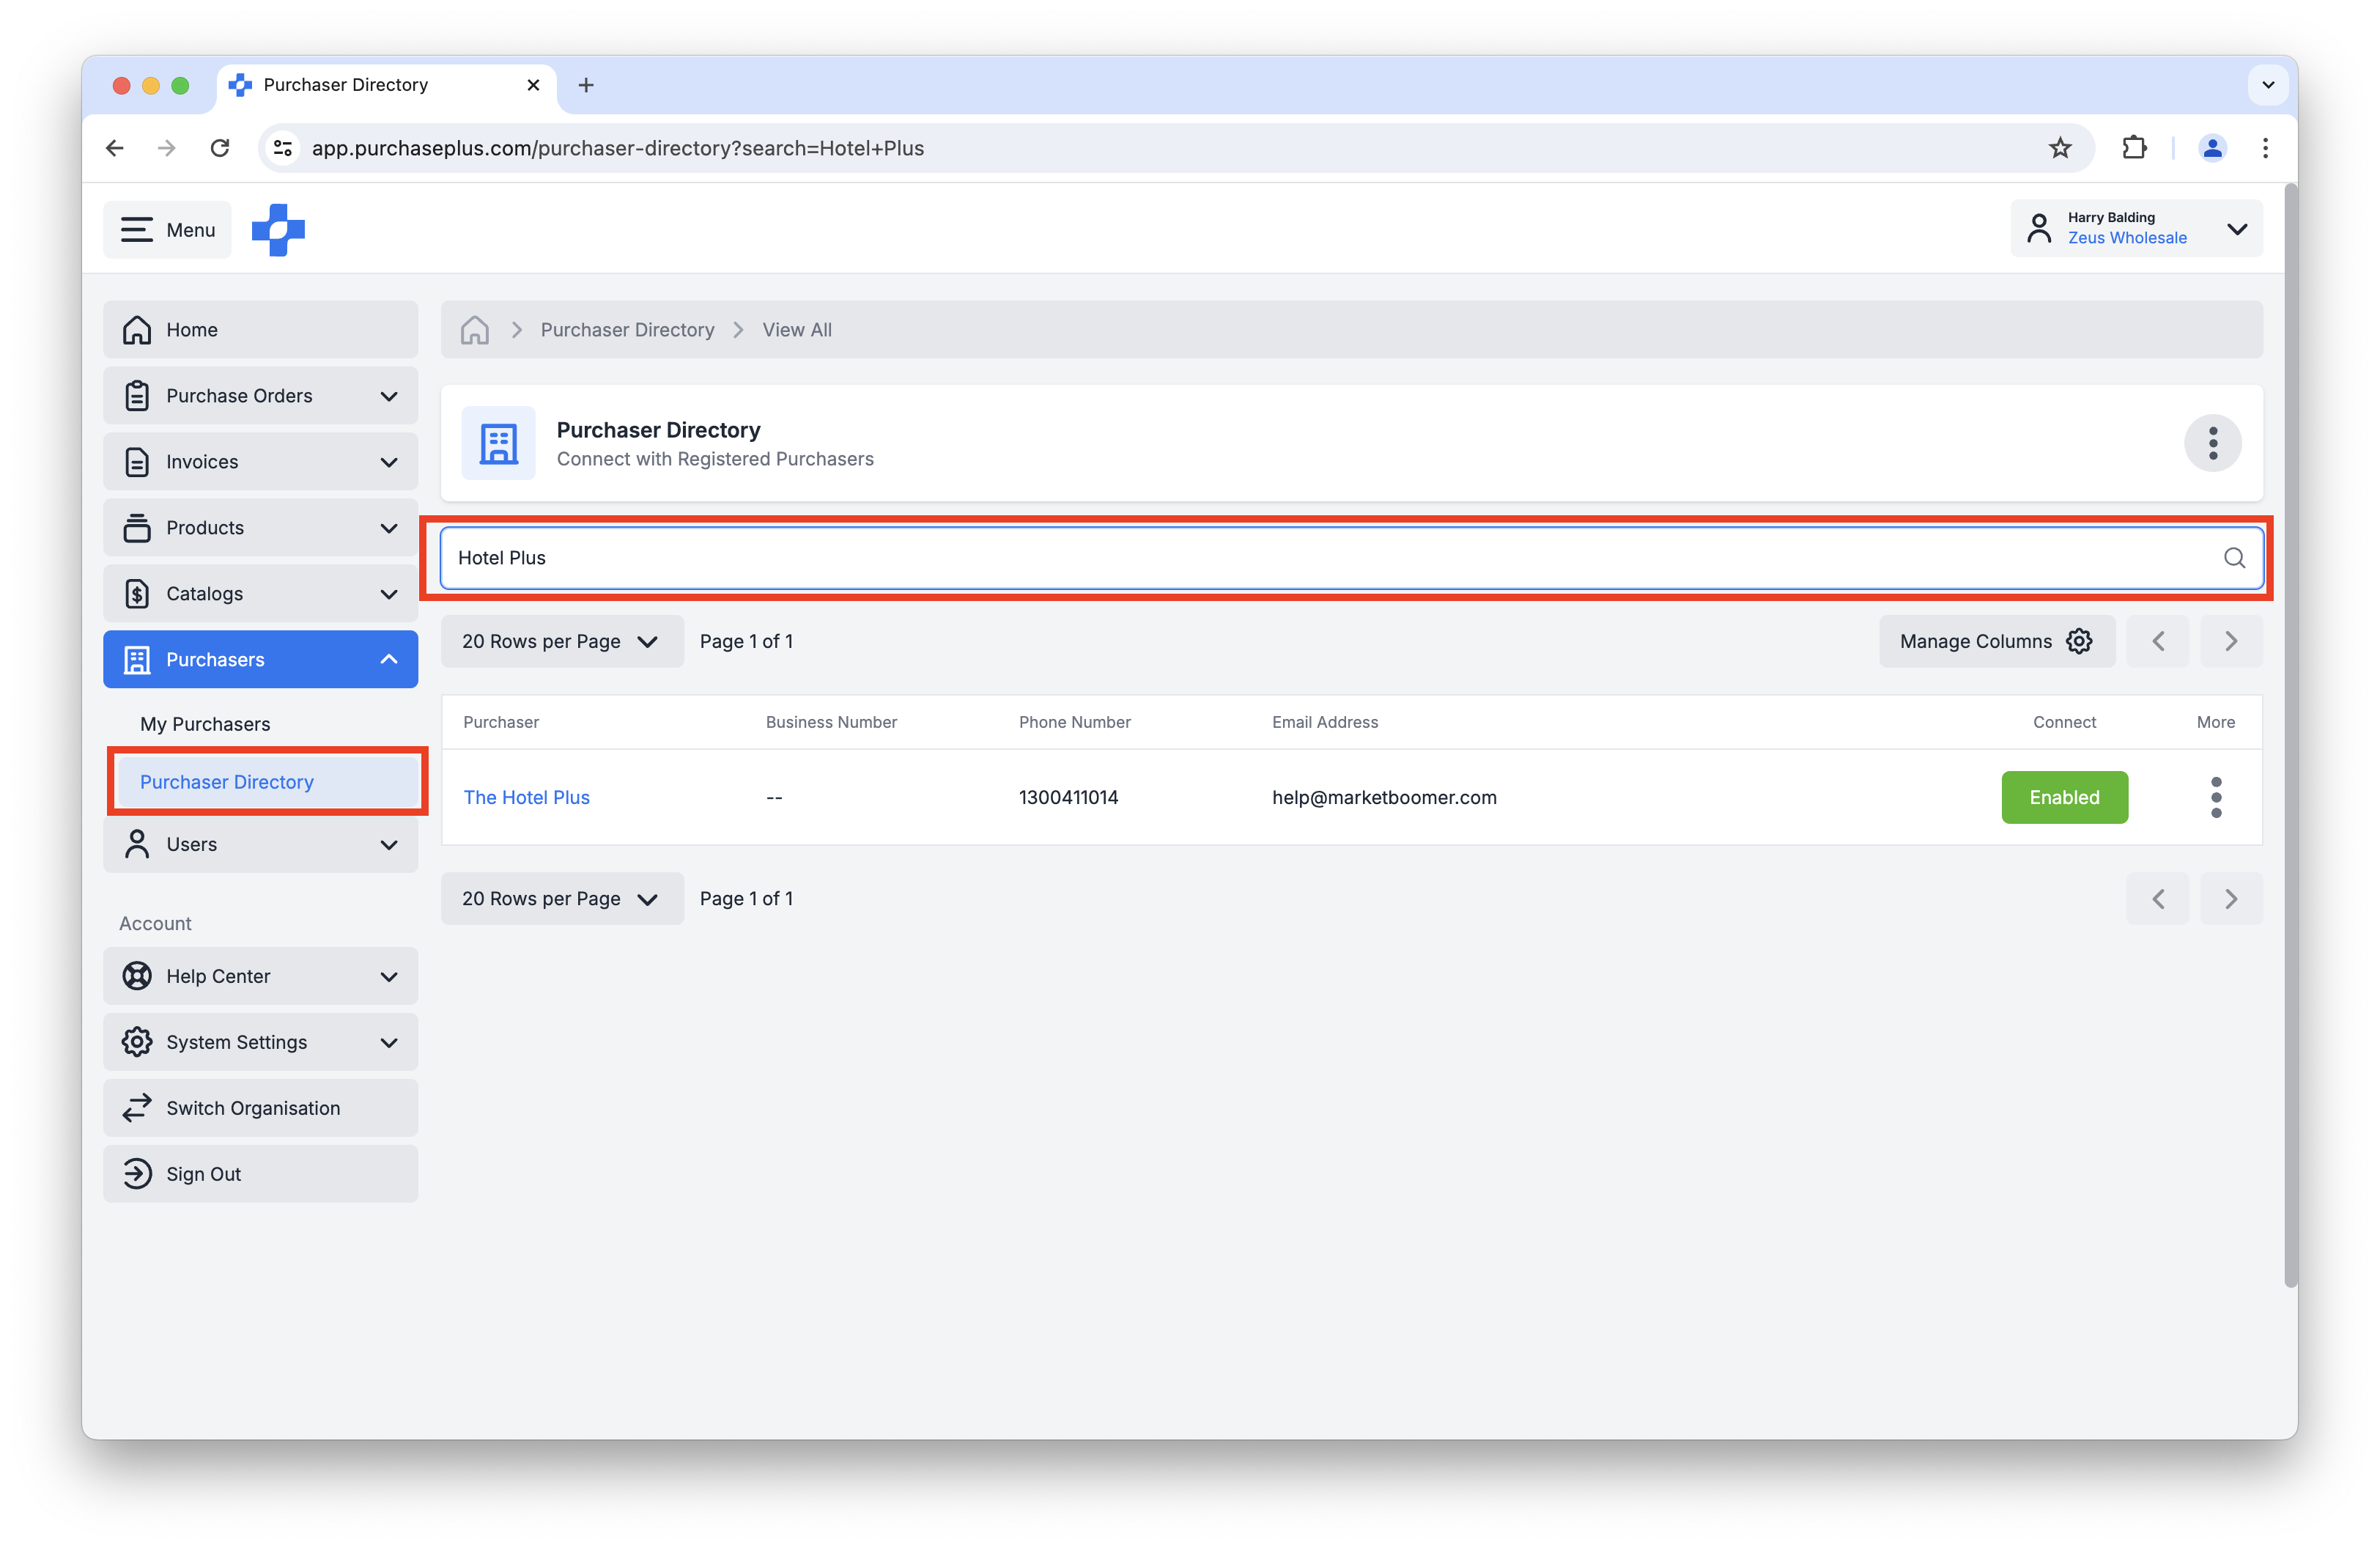Click the site information icon in address bar
2380x1548 pixels.
283,148
